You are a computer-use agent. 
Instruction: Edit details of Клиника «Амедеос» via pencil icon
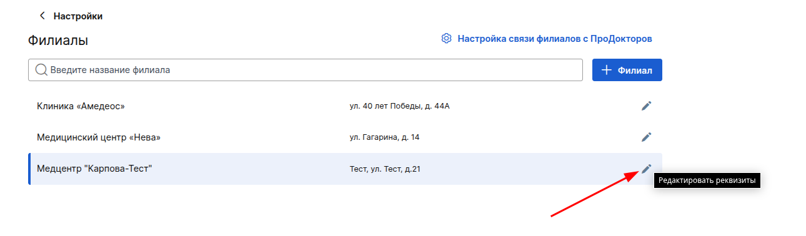pyautogui.click(x=647, y=106)
